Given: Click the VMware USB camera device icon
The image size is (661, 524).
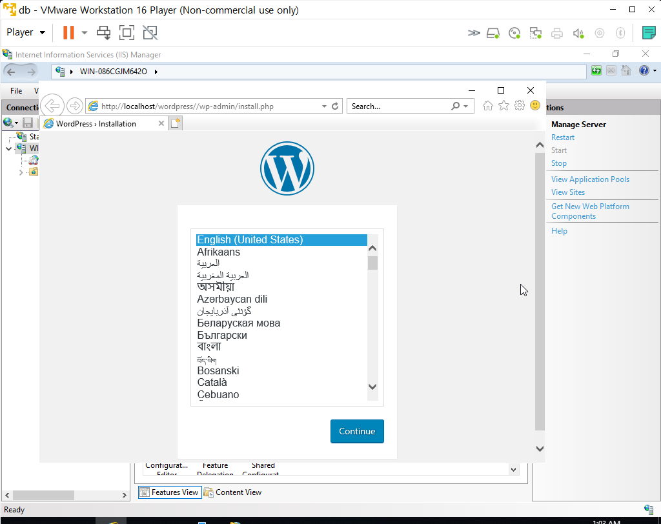Looking at the screenshot, I should point(600,33).
